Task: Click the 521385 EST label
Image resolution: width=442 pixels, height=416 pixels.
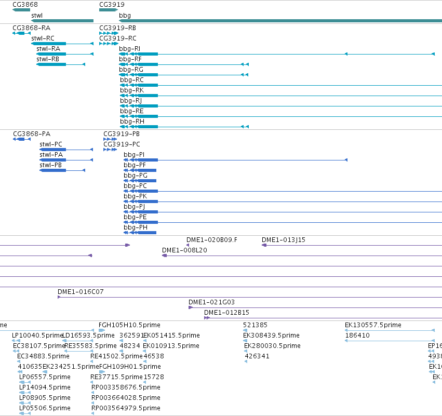Action: tap(255, 325)
